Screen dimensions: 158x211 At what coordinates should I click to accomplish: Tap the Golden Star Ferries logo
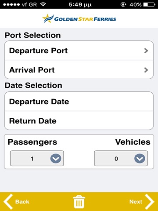pos(79,18)
